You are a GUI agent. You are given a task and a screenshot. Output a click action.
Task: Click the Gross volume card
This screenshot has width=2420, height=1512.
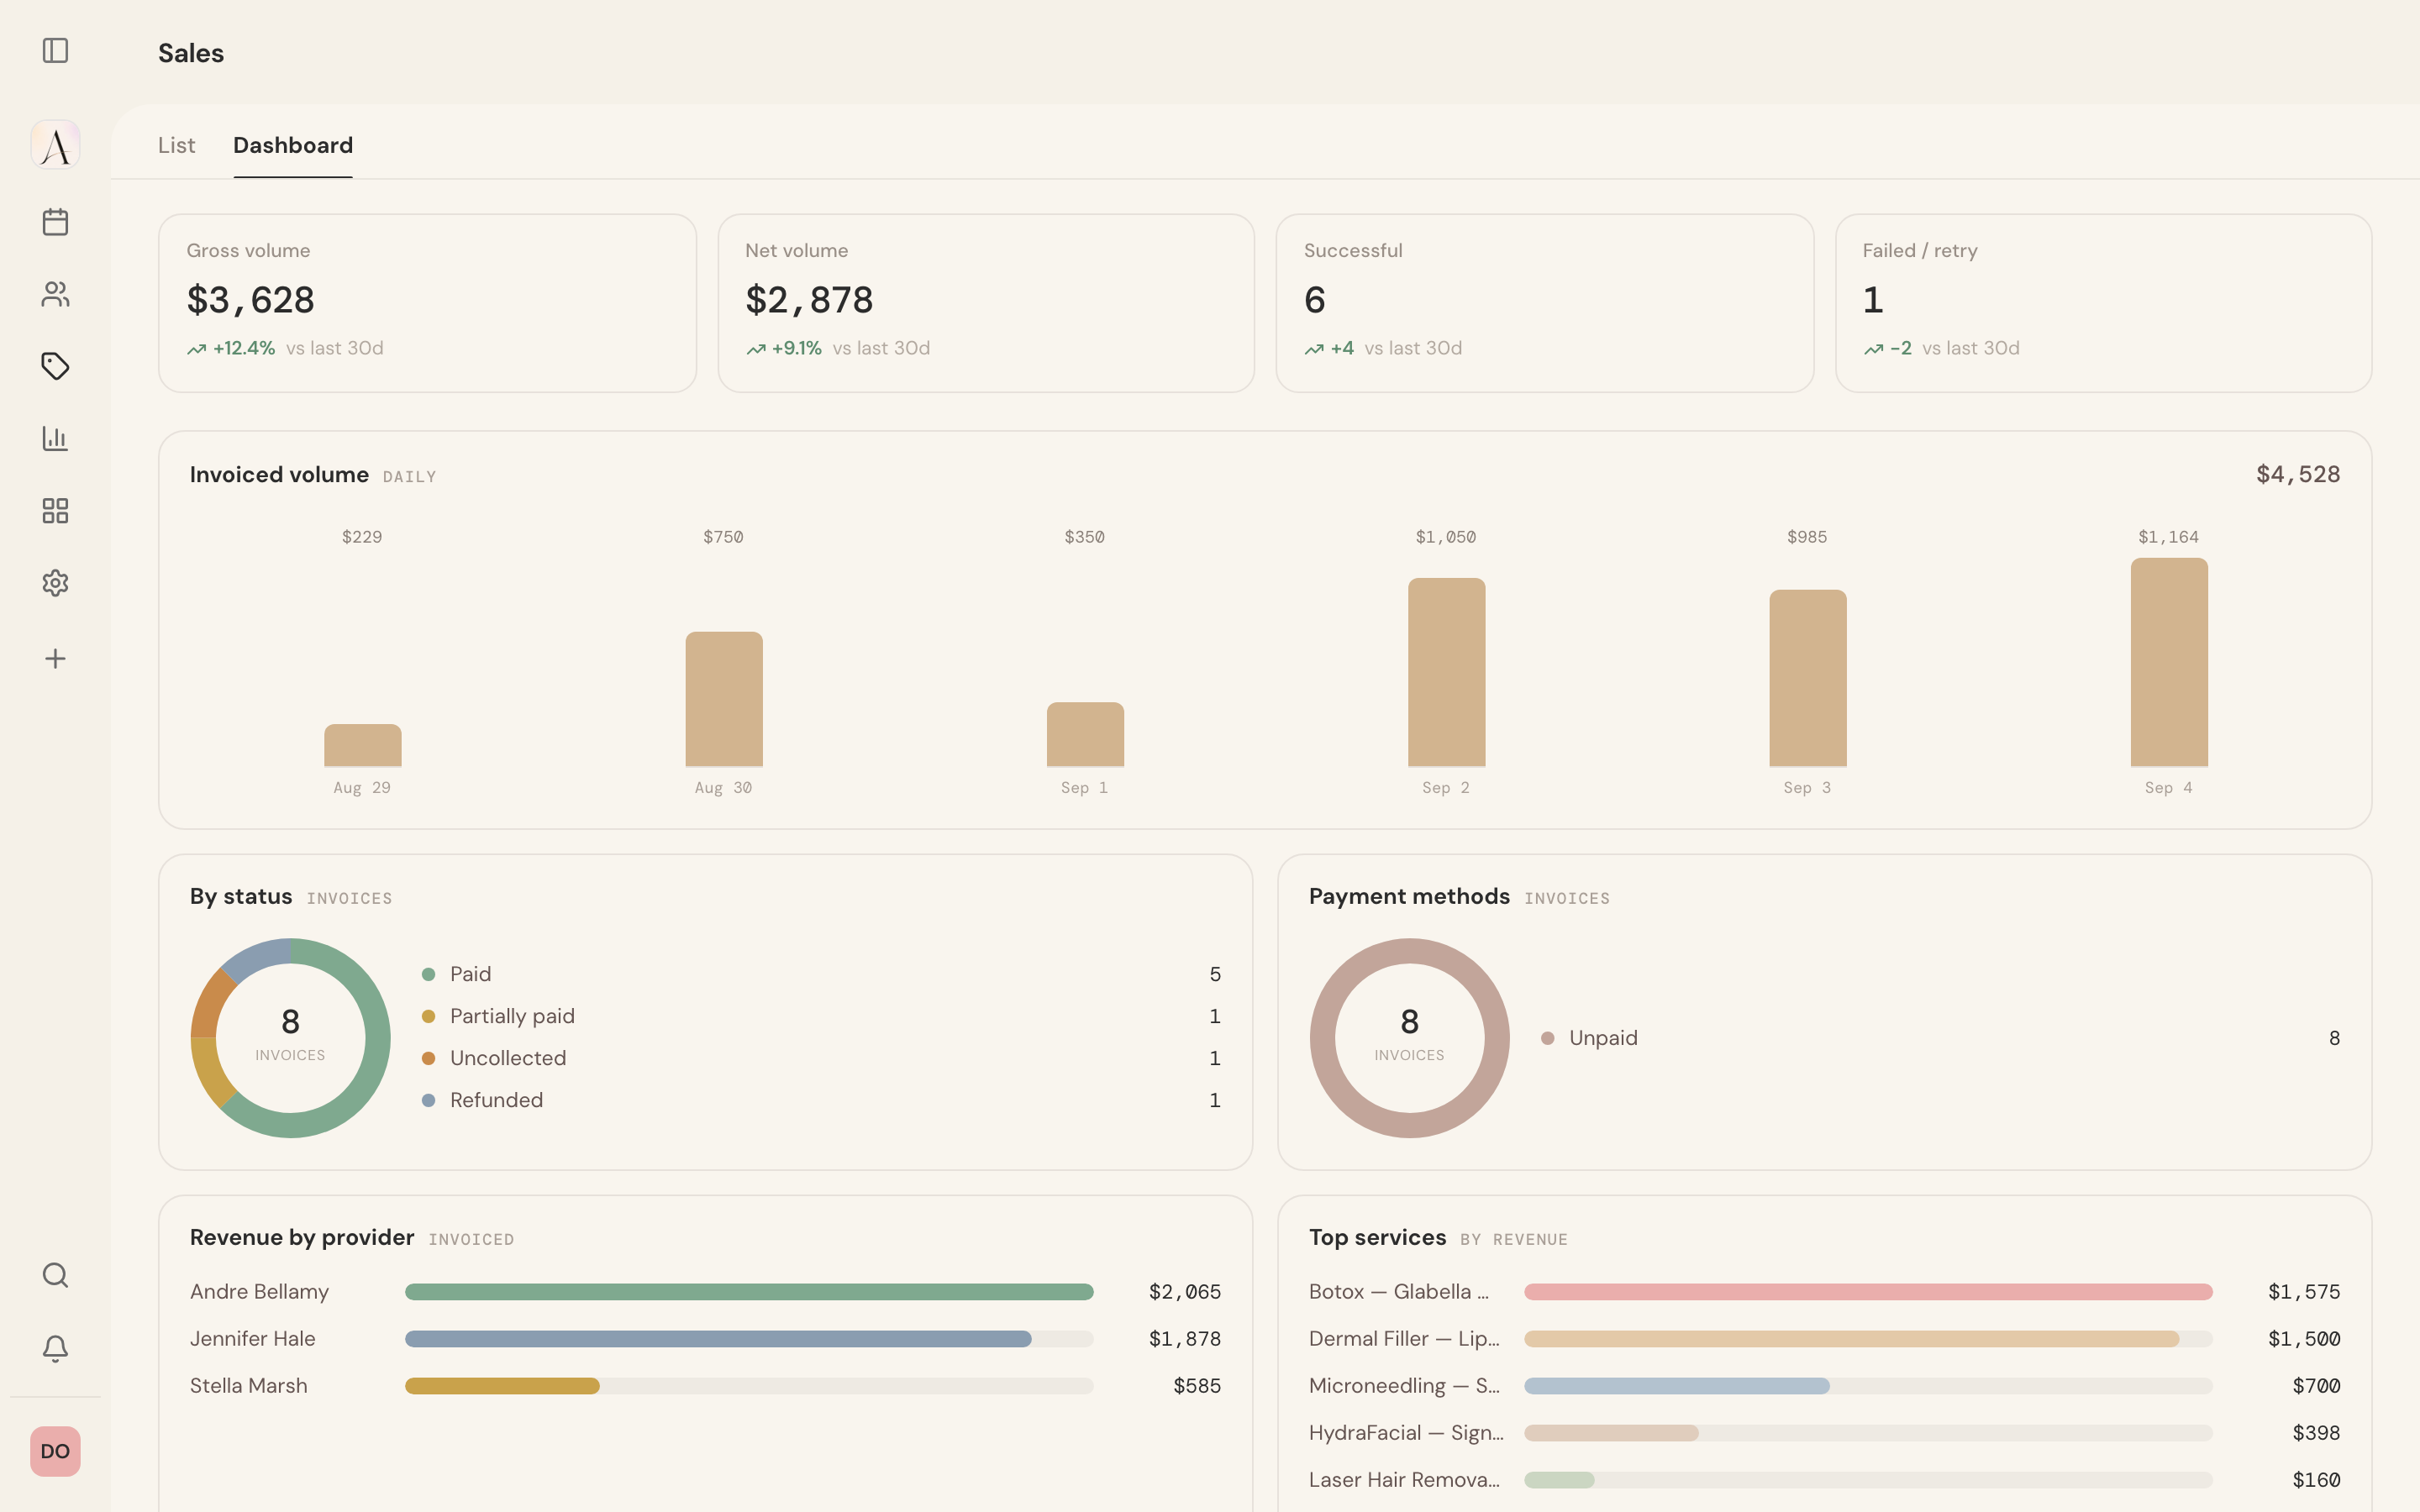pos(427,303)
